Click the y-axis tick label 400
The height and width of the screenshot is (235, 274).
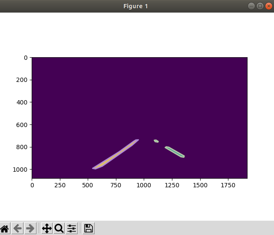pyautogui.click(x=22, y=102)
